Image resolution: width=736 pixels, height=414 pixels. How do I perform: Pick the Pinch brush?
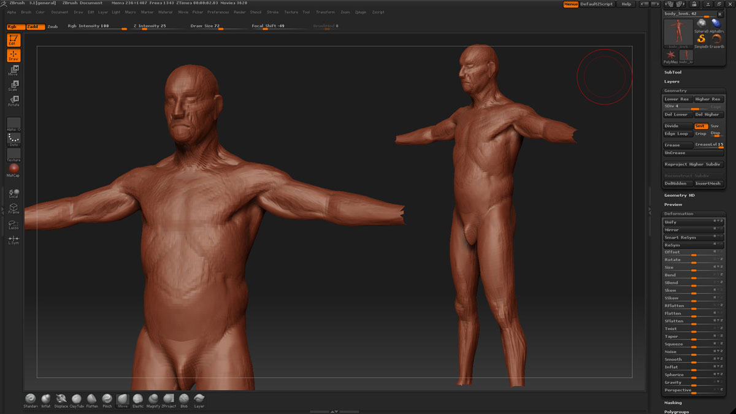[107, 399]
